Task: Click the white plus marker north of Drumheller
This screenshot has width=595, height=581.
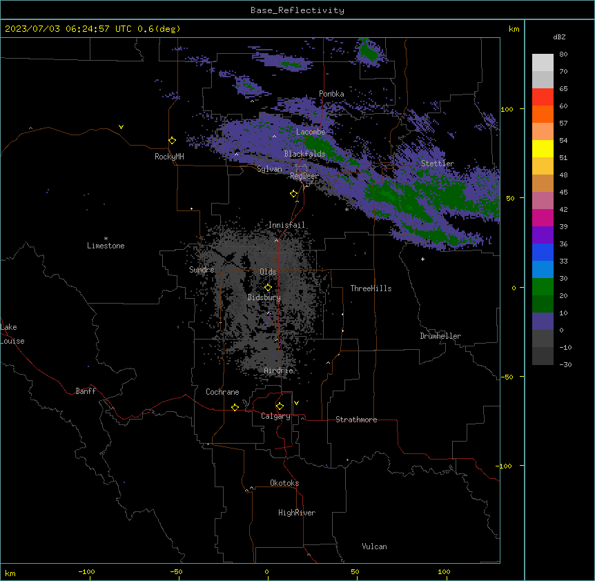Action: tap(422, 259)
